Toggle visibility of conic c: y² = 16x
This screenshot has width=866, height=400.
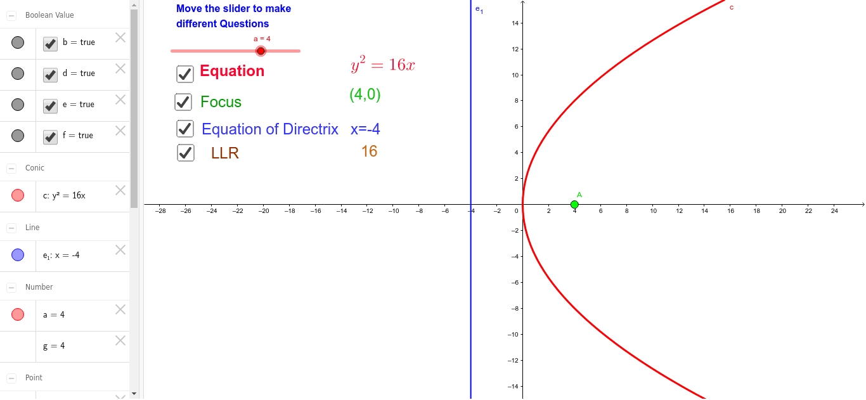coord(18,195)
